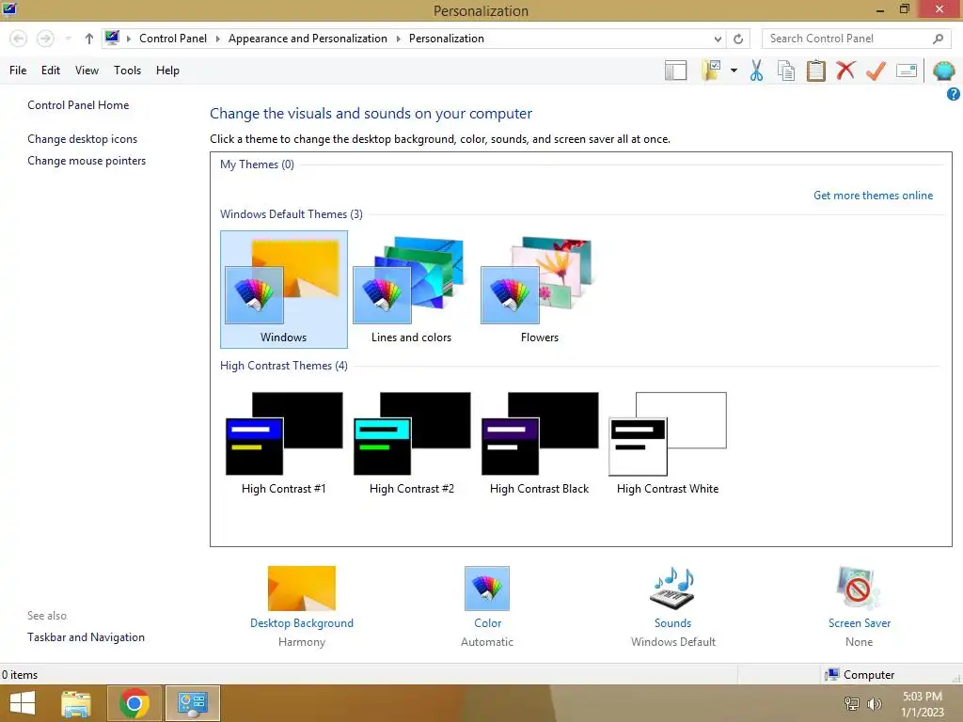The width and height of the screenshot is (963, 722).
Task: Open the Help menu
Action: tap(167, 70)
